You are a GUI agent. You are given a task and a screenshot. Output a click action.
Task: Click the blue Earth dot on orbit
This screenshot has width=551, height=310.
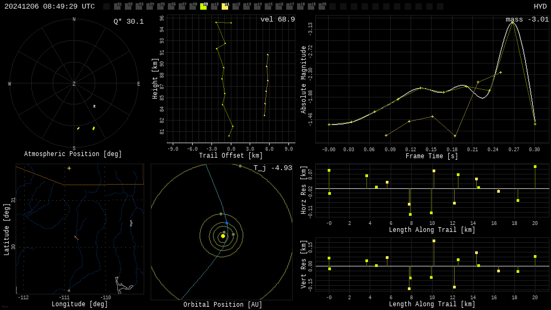pyautogui.click(x=227, y=223)
